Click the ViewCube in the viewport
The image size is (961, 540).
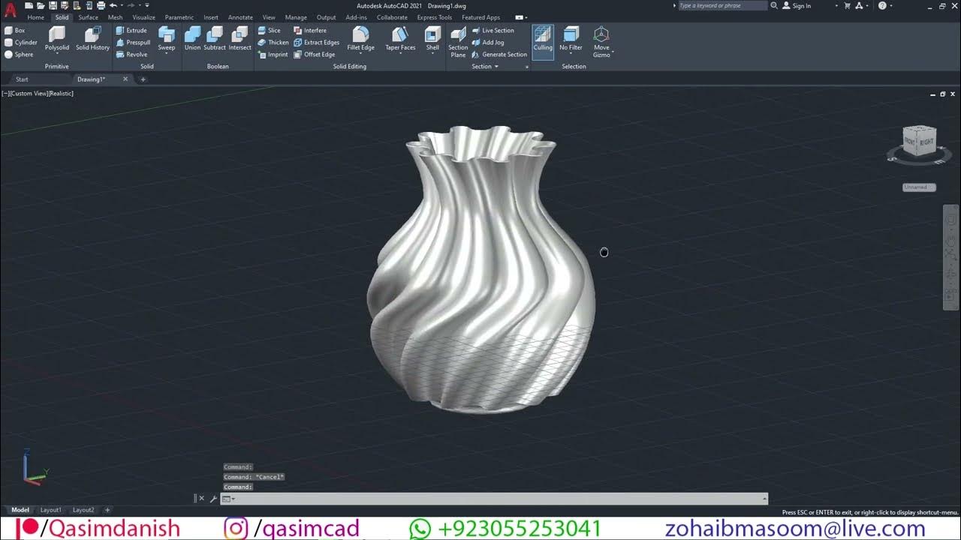pos(918,142)
